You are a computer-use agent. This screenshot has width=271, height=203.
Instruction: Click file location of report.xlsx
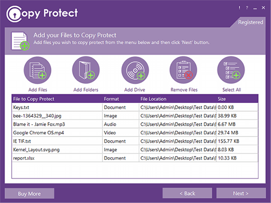click(178, 158)
